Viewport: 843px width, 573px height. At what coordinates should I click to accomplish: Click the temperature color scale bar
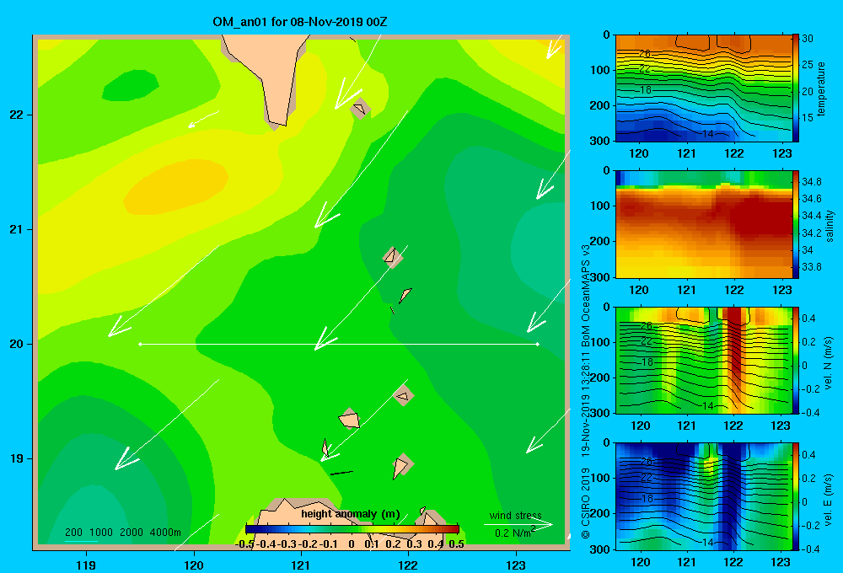click(795, 88)
